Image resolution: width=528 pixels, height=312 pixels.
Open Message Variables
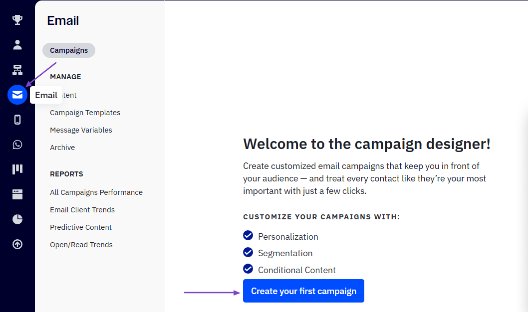[x=81, y=130]
